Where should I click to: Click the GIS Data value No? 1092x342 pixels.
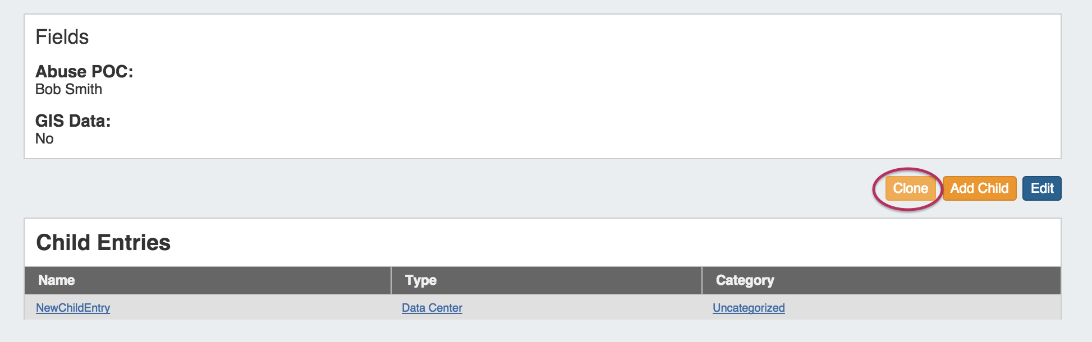[x=44, y=139]
